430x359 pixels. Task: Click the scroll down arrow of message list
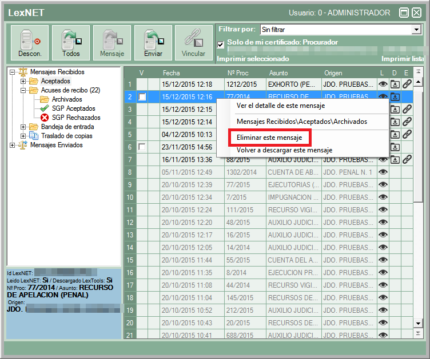click(418, 324)
